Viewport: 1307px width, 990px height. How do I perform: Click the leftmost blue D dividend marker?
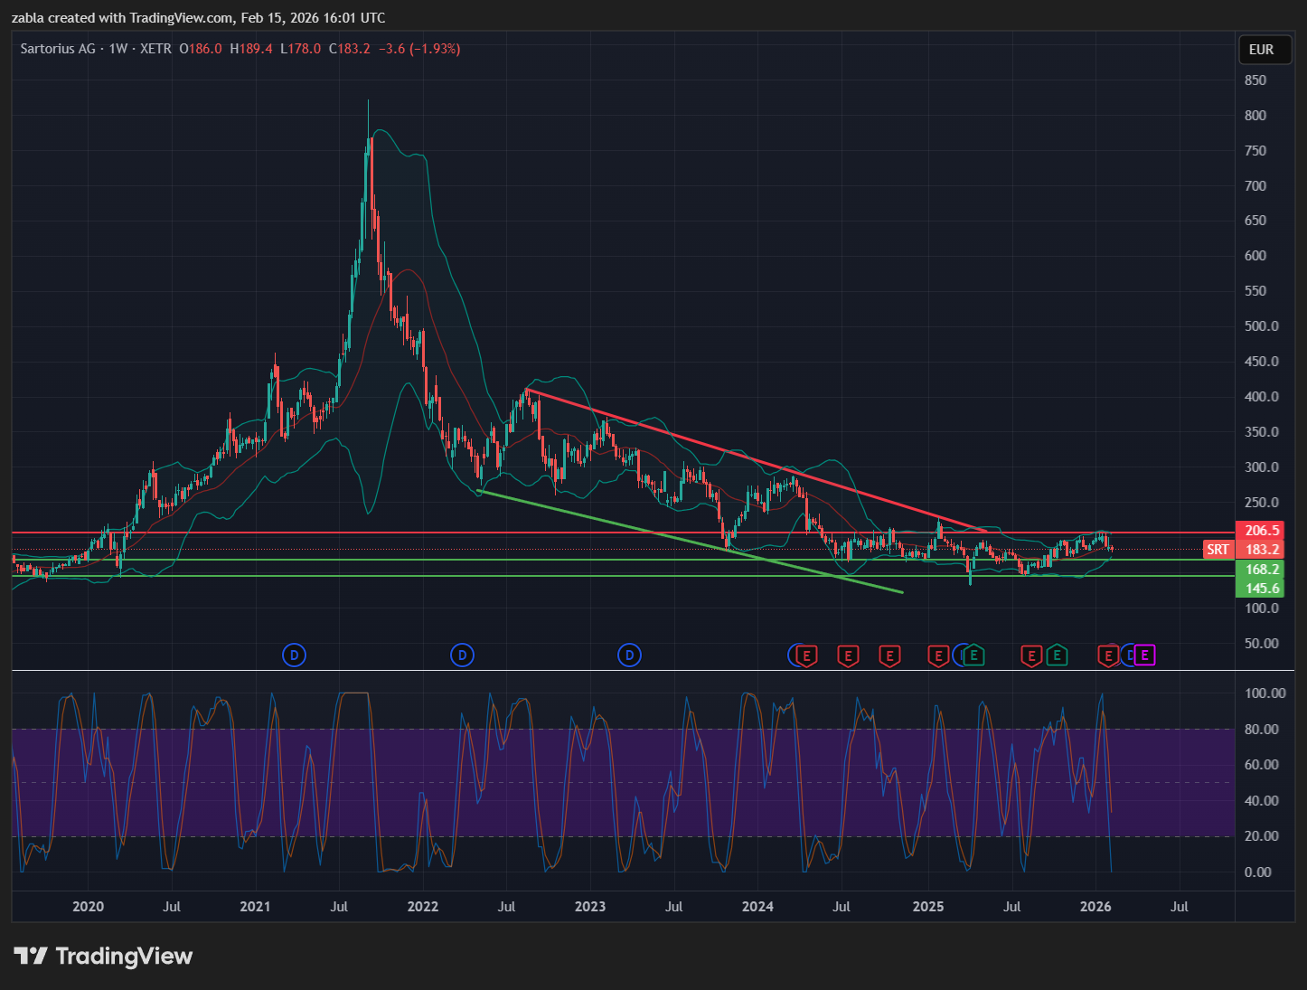click(x=294, y=655)
